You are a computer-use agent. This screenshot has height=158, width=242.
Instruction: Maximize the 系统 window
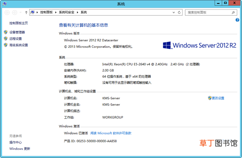point(225,3)
